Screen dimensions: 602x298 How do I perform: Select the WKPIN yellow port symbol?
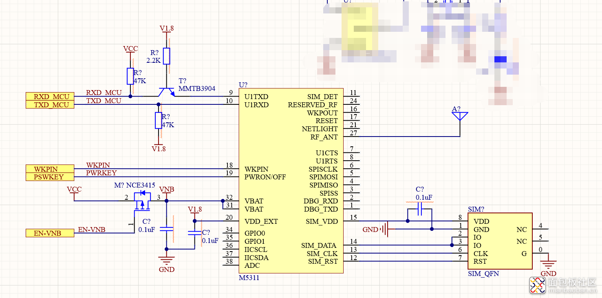(50, 169)
